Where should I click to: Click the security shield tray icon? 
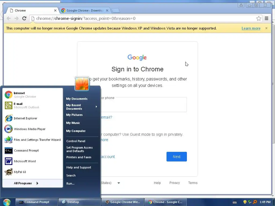pos(245,202)
